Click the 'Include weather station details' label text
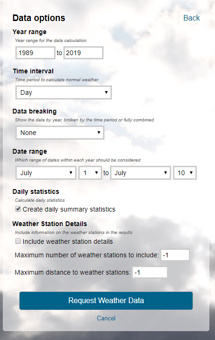This screenshot has height=340, width=215. tap(68, 241)
